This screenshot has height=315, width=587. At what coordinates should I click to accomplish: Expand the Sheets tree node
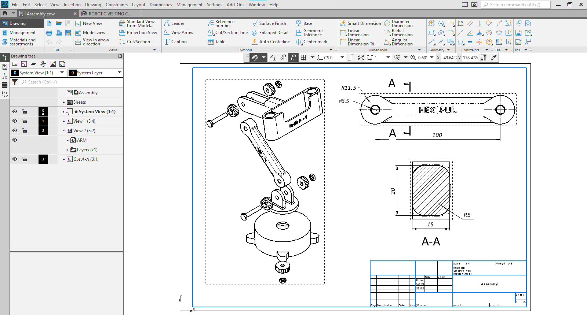pos(64,102)
